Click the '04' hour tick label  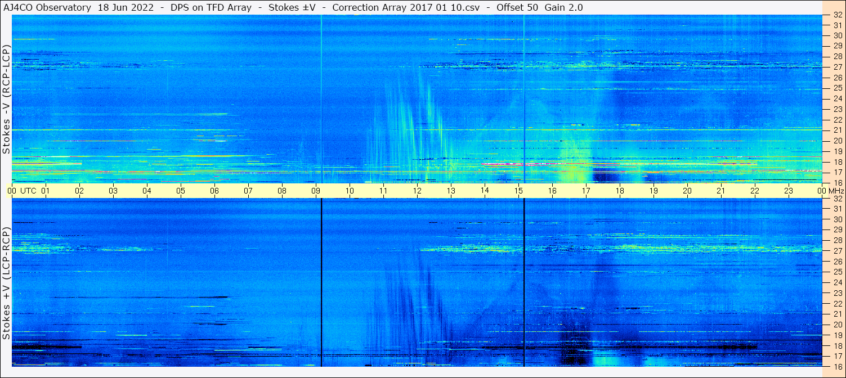click(x=147, y=191)
